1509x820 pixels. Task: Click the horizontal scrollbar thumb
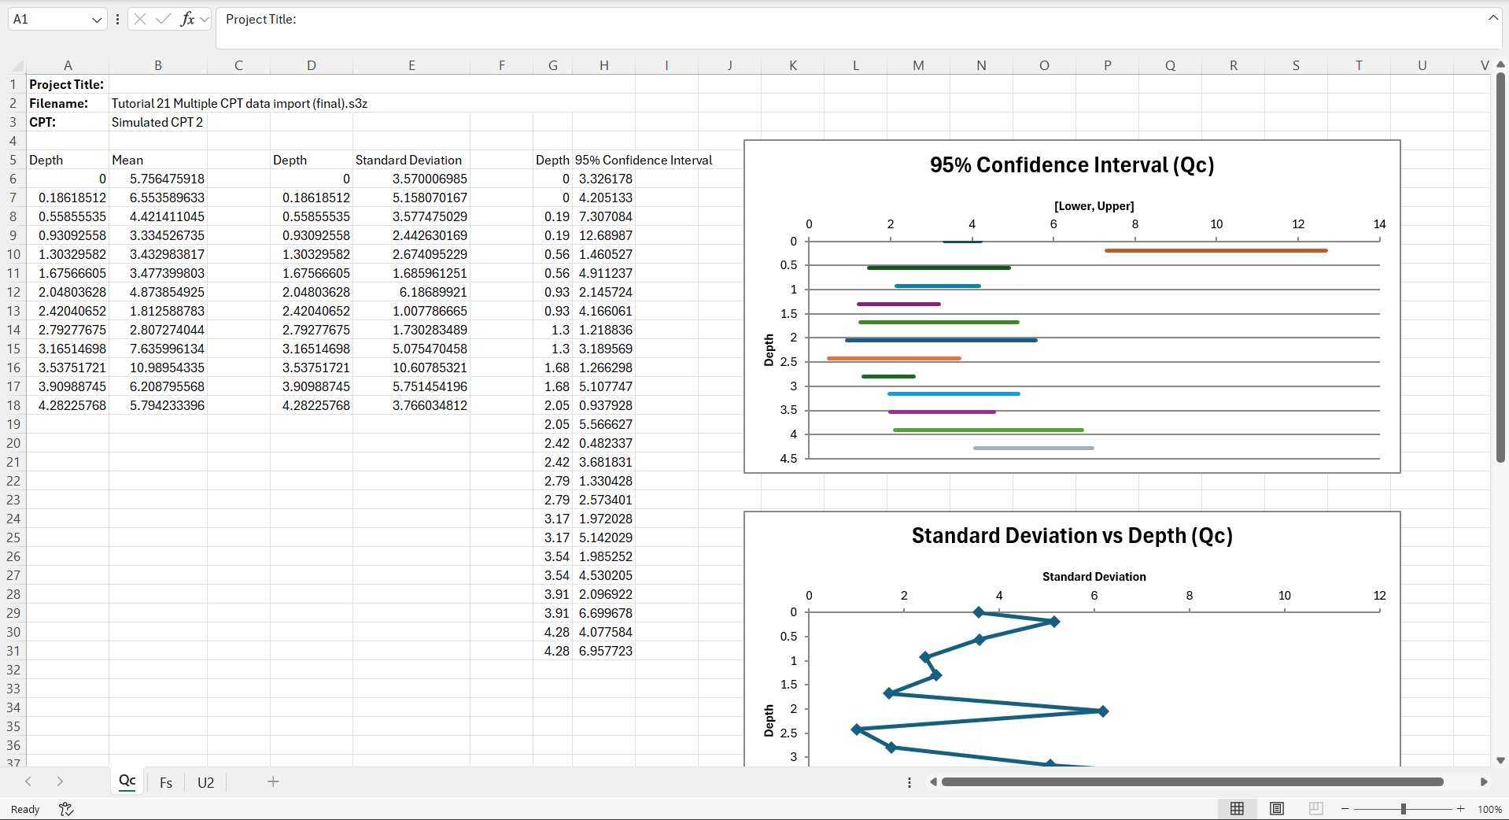(x=1192, y=782)
